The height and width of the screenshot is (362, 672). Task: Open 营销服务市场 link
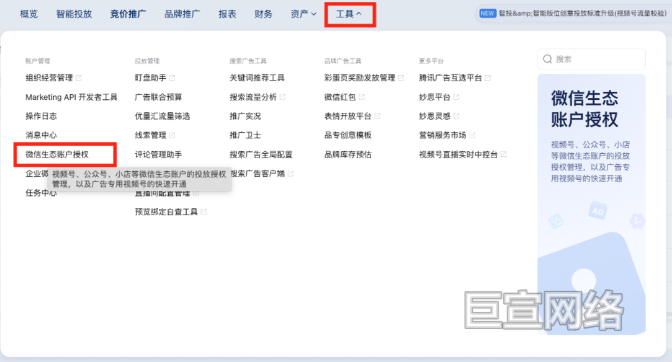pos(442,135)
